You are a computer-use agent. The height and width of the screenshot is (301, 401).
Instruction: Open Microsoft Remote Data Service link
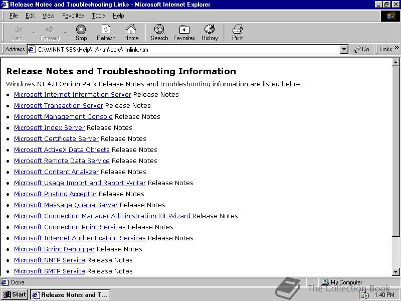(x=62, y=161)
